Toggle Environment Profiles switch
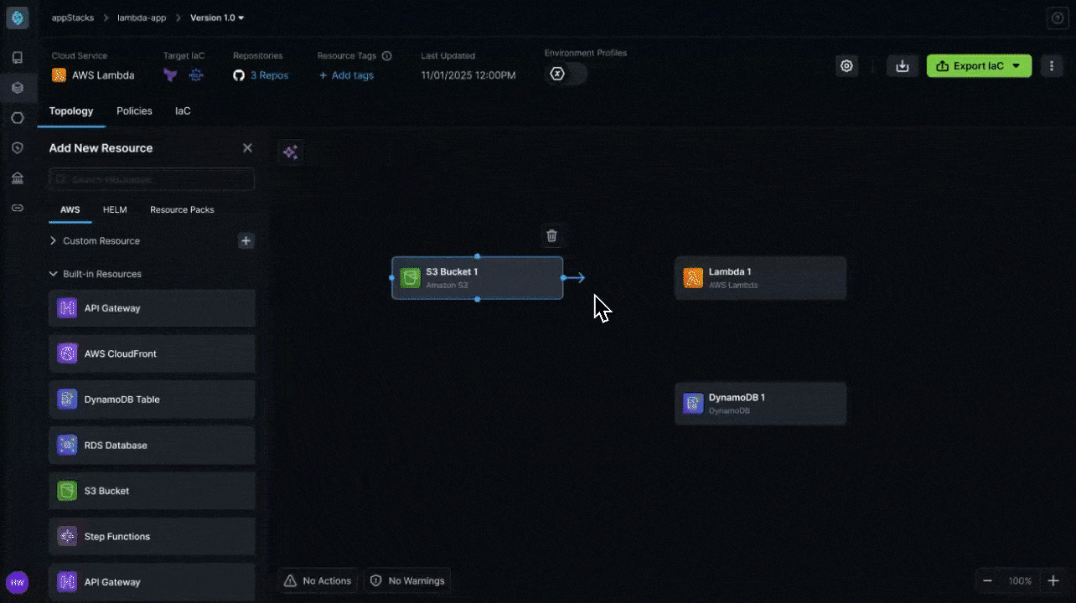1076x603 pixels. [x=566, y=74]
